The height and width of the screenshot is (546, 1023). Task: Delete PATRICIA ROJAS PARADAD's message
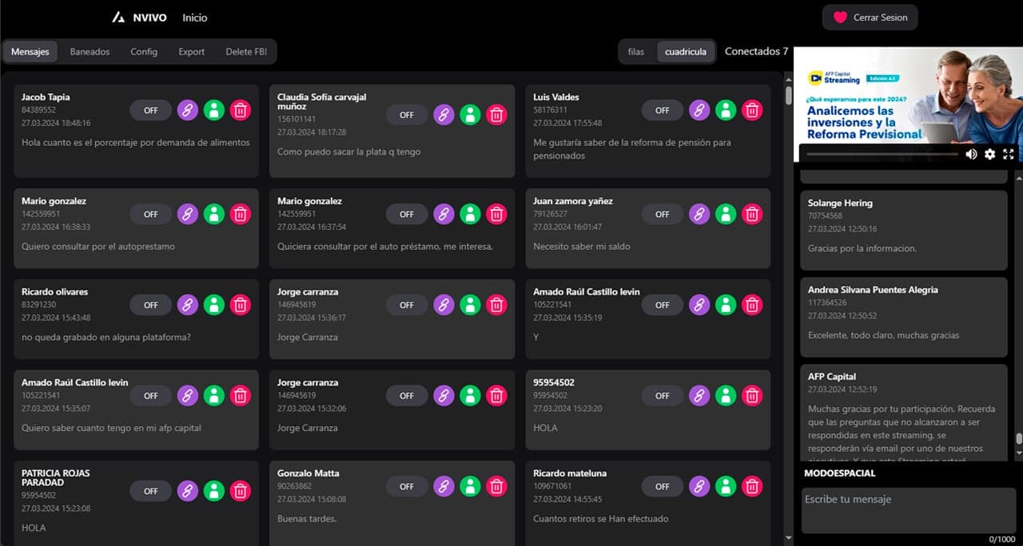[241, 491]
